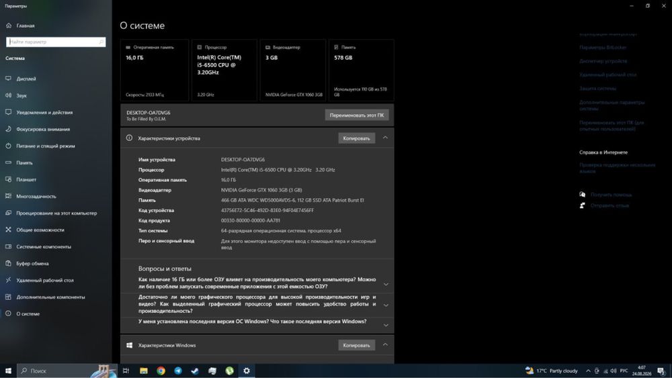Click Тип системы 64-разрядная value

point(281,231)
